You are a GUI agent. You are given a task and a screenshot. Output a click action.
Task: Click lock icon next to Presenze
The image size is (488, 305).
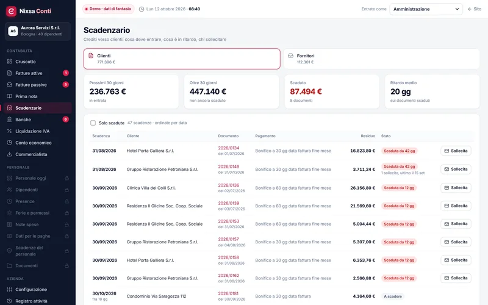point(66,201)
